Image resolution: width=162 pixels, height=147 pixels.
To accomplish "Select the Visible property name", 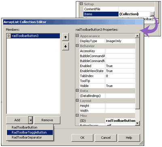I will [x=92, y=86].
